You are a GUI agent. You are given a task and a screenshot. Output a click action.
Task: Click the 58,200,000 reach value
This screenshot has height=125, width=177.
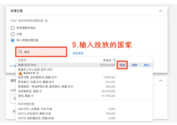[108, 91]
